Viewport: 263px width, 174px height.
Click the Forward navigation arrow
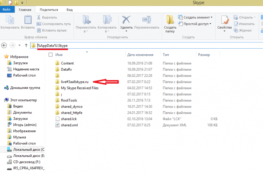coord(12,45)
